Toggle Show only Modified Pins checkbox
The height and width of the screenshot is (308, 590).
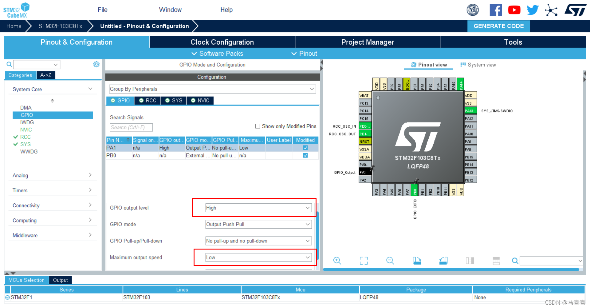pyautogui.click(x=258, y=126)
